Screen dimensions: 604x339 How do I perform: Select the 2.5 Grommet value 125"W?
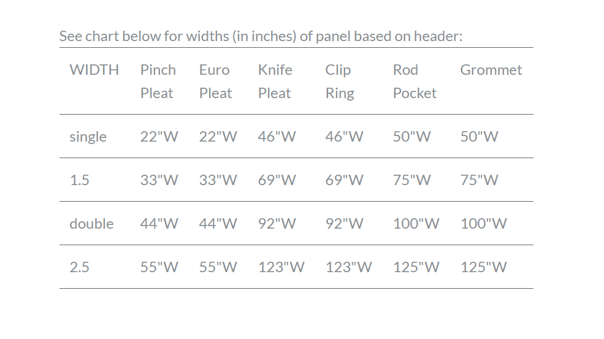pyautogui.click(x=483, y=267)
